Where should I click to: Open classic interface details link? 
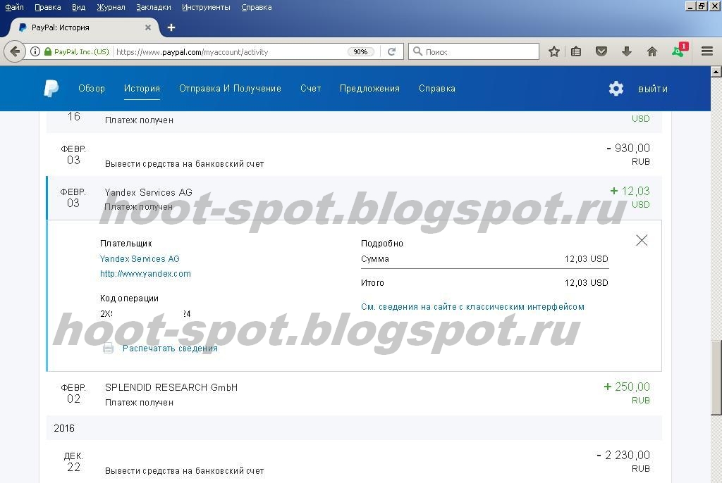tap(472, 307)
